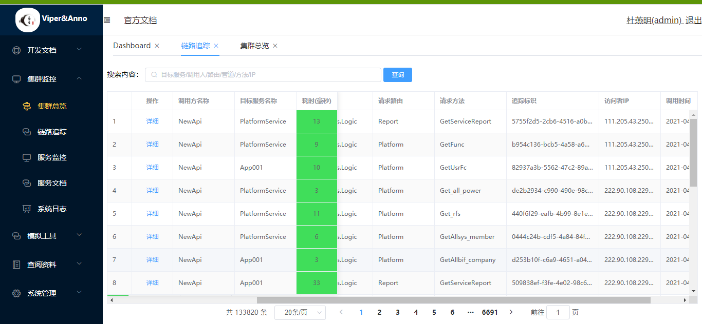Click the 开发文档 menu icon

coord(16,50)
